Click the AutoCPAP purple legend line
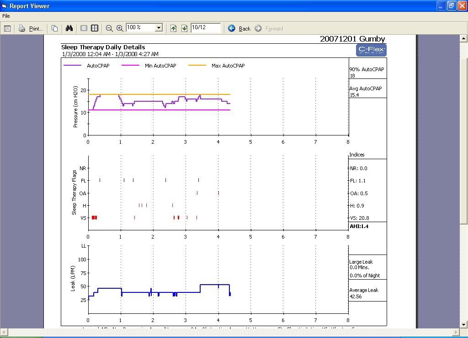This screenshot has width=468, height=338. [73, 66]
